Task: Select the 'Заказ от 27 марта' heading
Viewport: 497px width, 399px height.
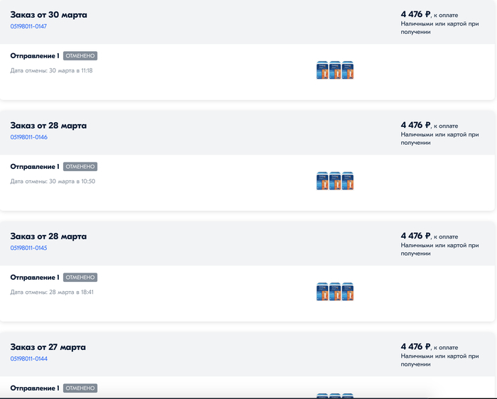Action: tap(48, 347)
